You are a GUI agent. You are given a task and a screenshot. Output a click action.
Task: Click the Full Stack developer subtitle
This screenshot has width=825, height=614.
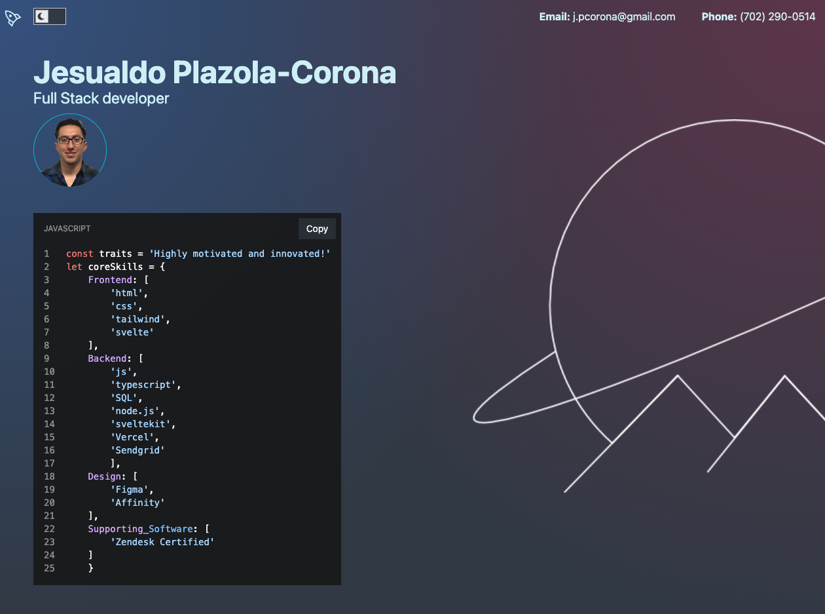(101, 98)
